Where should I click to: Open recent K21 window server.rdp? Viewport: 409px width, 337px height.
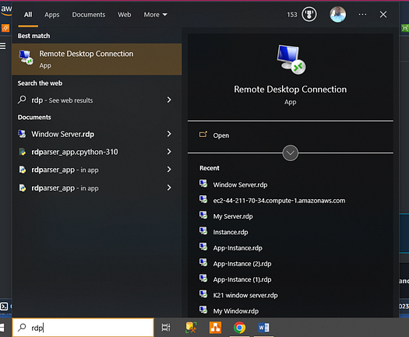(x=245, y=295)
